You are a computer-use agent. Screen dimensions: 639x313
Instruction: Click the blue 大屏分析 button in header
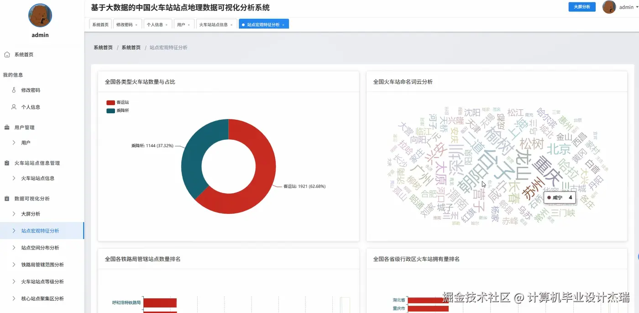pos(582,7)
